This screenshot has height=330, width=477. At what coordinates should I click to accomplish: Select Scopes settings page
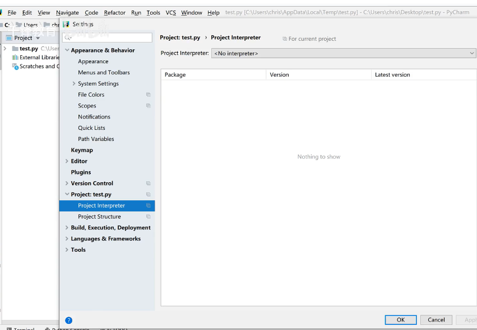[x=87, y=106]
